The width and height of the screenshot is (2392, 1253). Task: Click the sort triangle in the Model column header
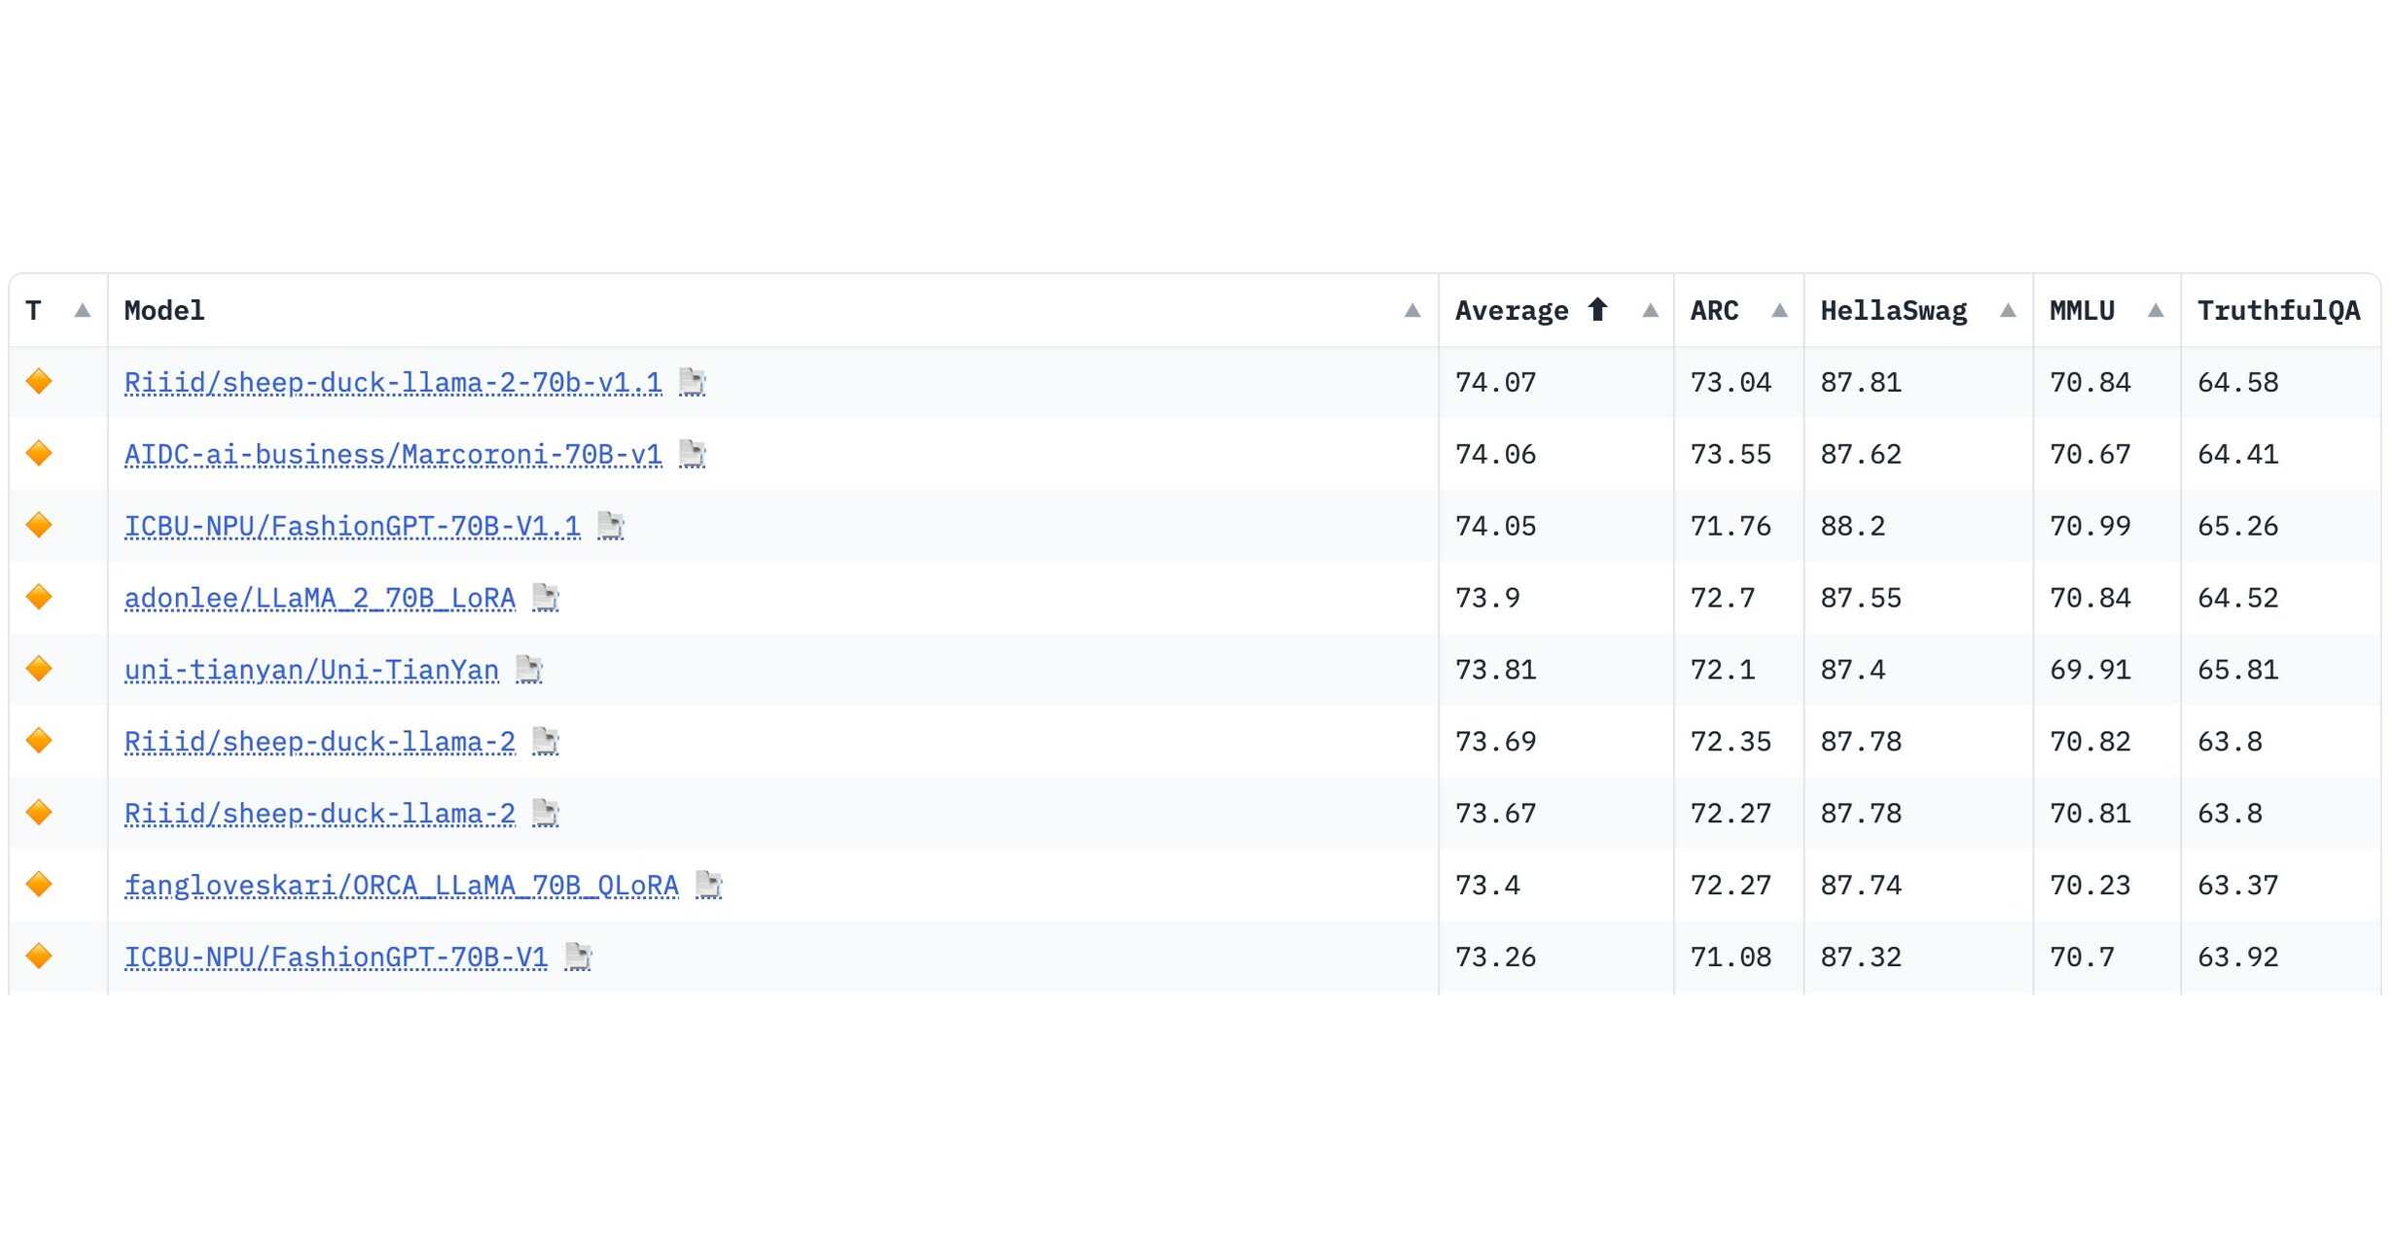tap(1412, 310)
